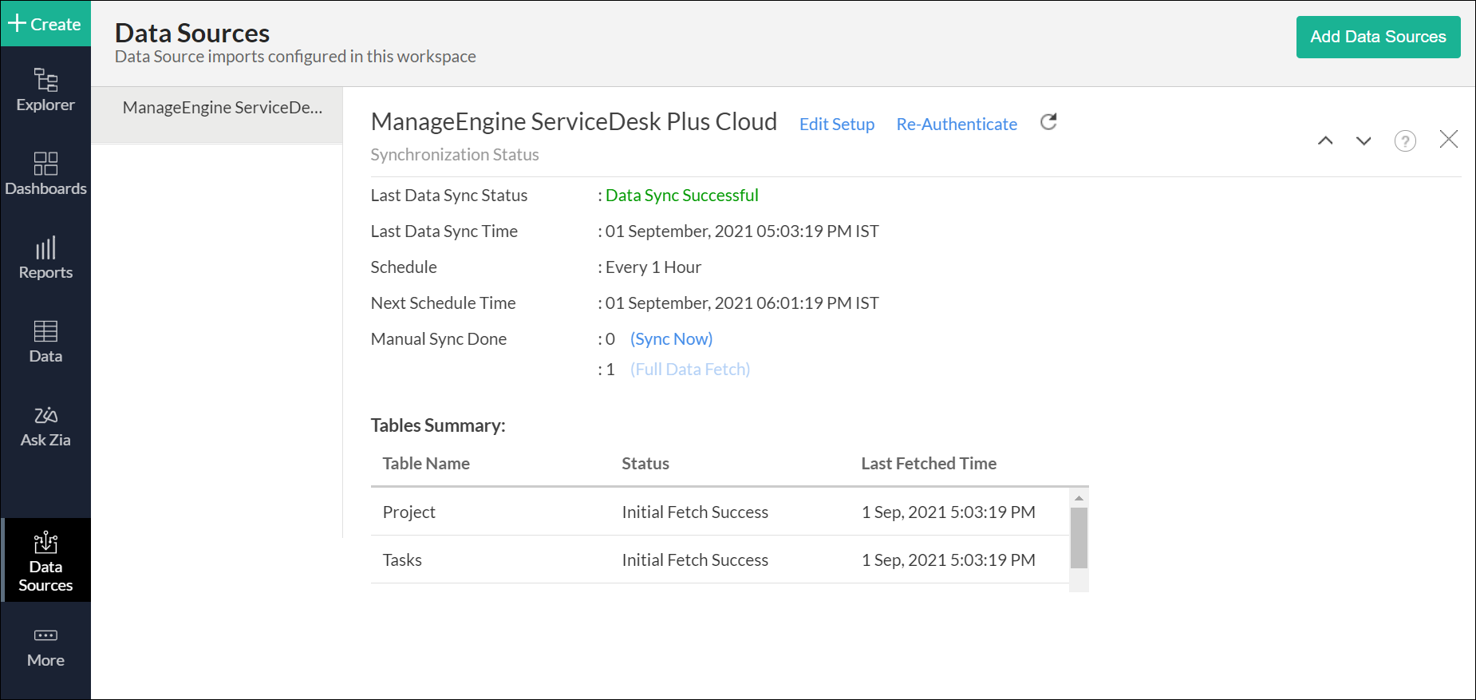1476x700 pixels.
Task: Click the Tables Summary scrollbar thumb
Action: tap(1079, 537)
